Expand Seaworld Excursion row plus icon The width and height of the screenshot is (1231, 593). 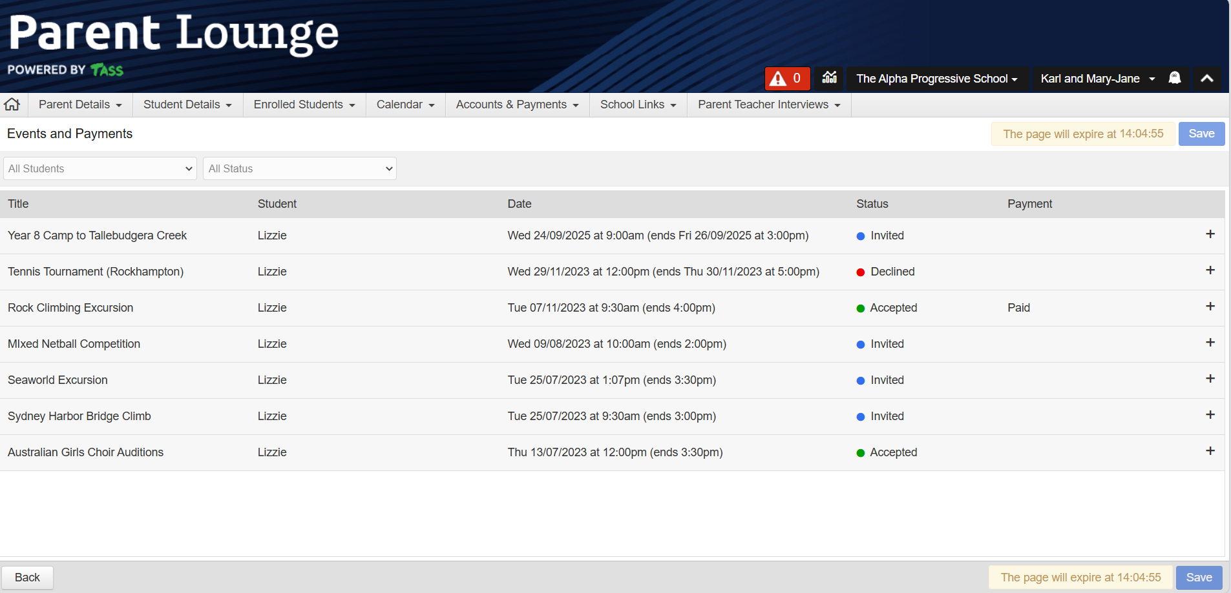coord(1210,379)
